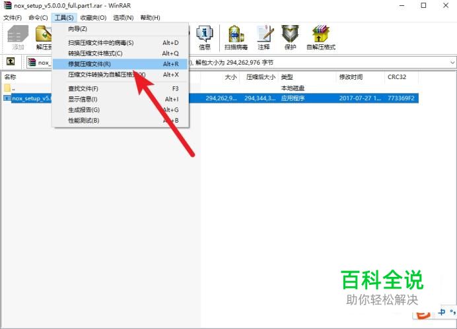Select 性能测试(B) menu entry
The width and height of the screenshot is (457, 329).
point(120,121)
